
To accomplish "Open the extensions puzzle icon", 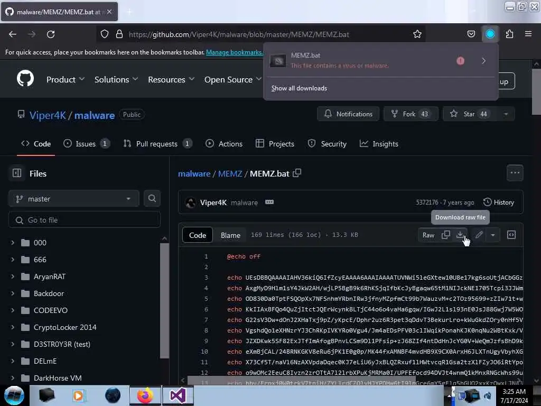I will tap(509, 34).
